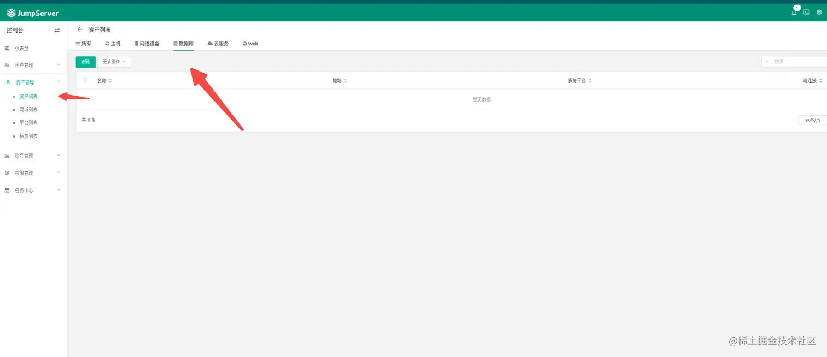Select the 数据库 tab

tap(183, 44)
